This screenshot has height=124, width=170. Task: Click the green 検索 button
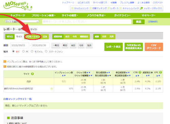point(139,22)
